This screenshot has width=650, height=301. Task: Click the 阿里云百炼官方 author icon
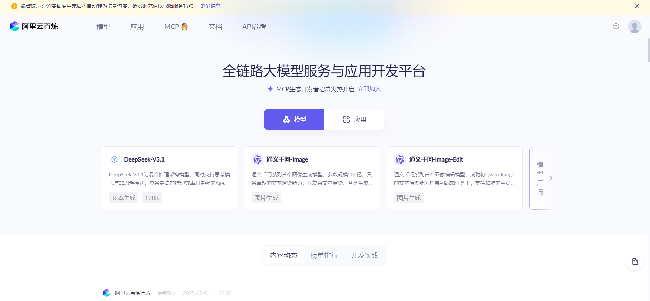(107, 293)
